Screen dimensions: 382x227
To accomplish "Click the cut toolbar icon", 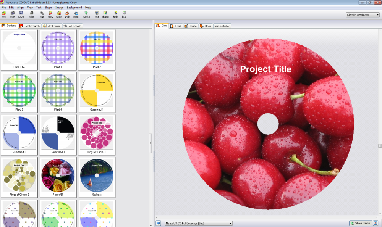I will pos(42,14).
